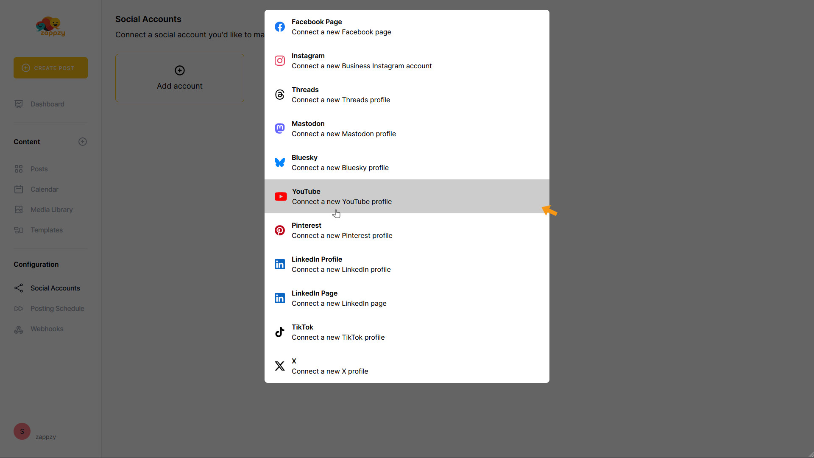Click the X logo icon

pyautogui.click(x=280, y=366)
